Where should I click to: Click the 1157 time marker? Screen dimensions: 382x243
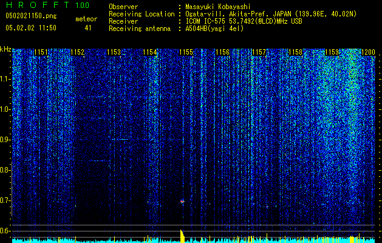(x=259, y=52)
